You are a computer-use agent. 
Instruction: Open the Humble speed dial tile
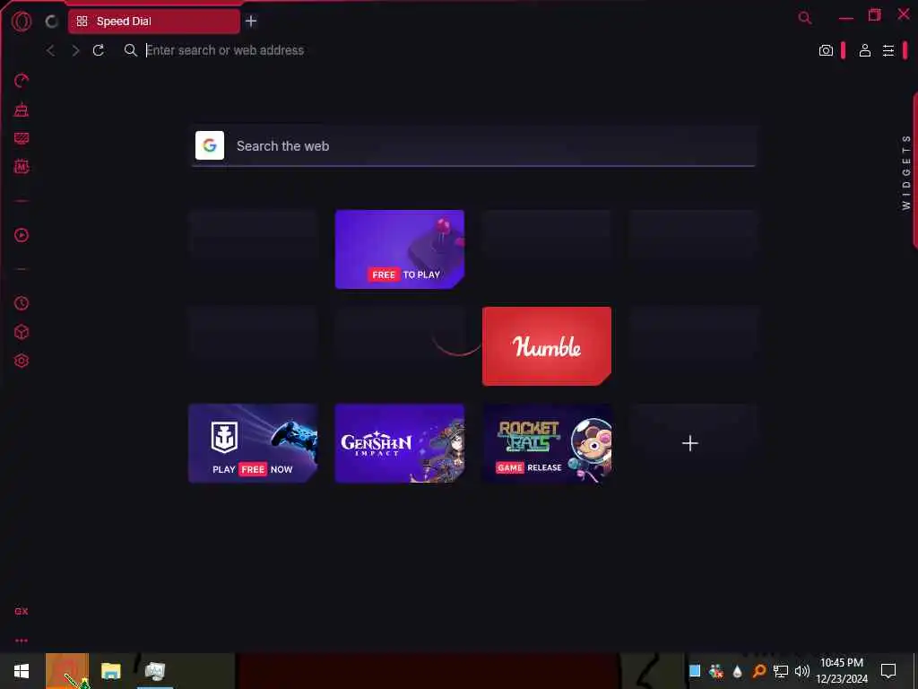pos(547,345)
